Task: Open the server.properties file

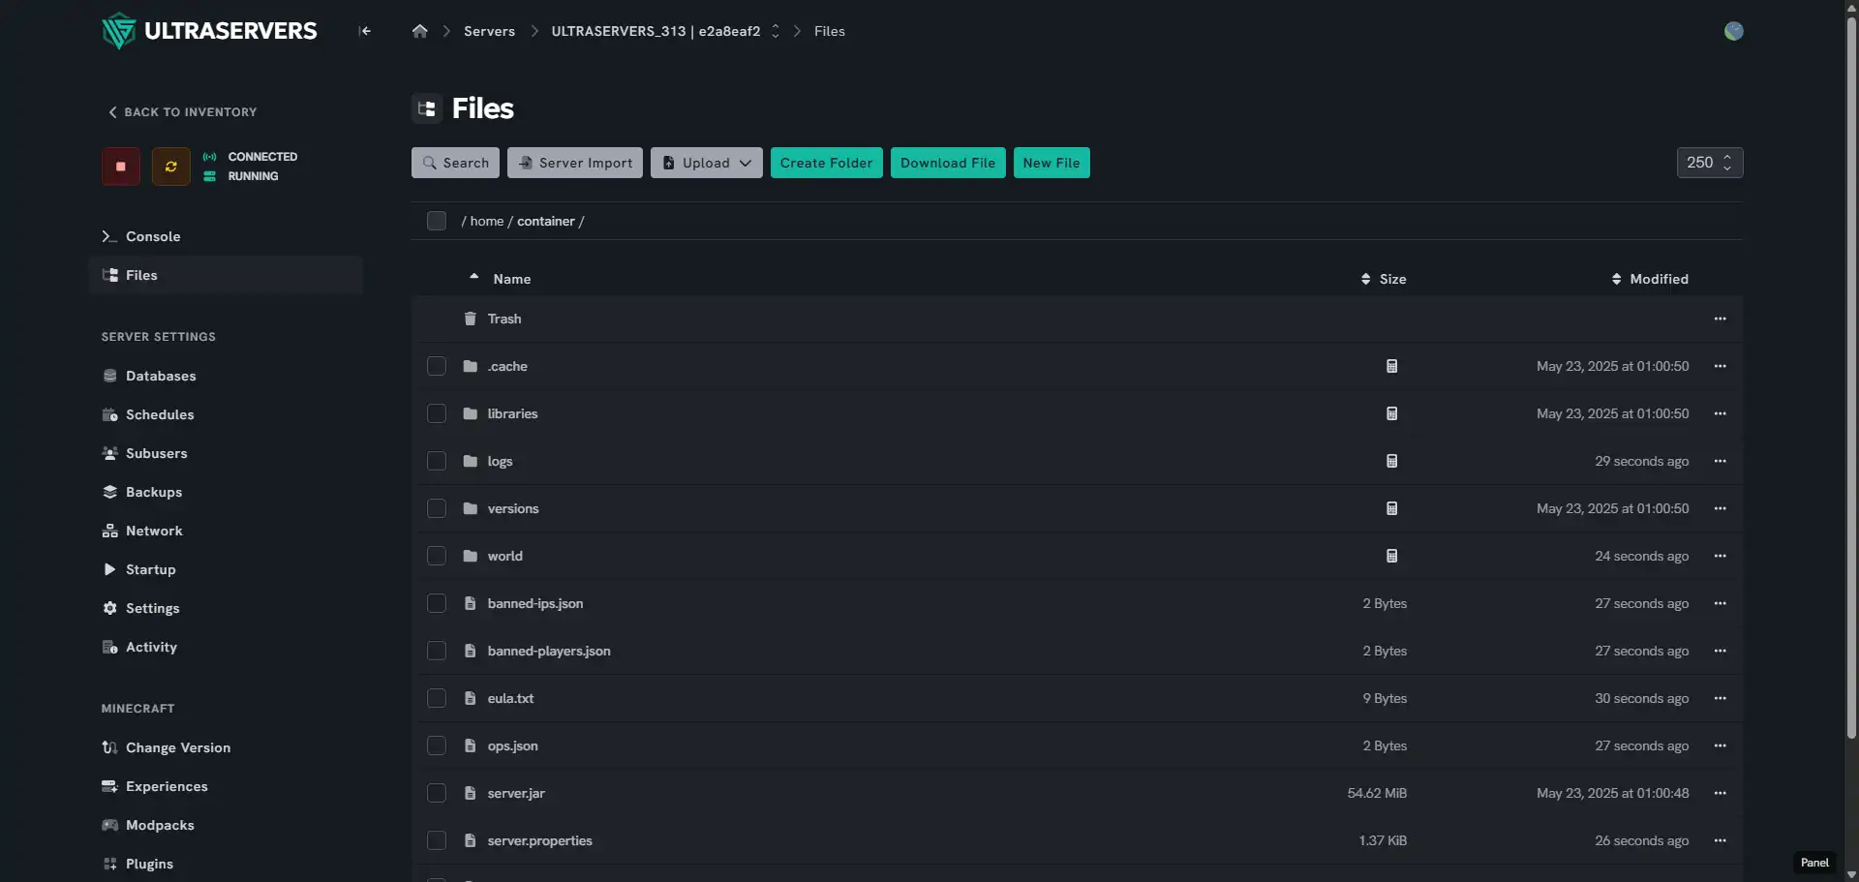Action: pyautogui.click(x=539, y=840)
